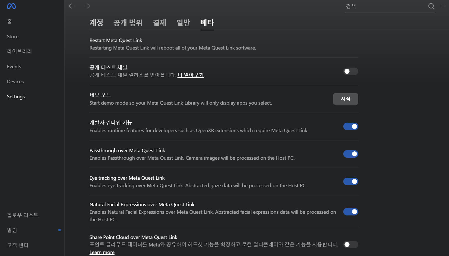Click the blue notification dot beside 알림
This screenshot has height=256, width=449.
[x=59, y=230]
